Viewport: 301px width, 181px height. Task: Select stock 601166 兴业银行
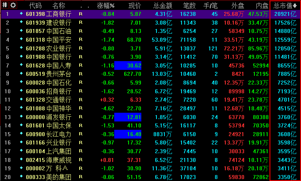49,142
